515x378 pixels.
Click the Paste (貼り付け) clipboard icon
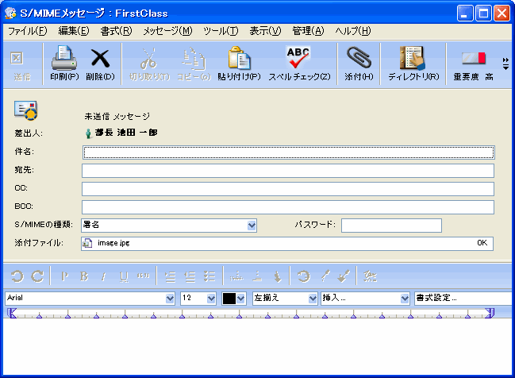(x=239, y=58)
